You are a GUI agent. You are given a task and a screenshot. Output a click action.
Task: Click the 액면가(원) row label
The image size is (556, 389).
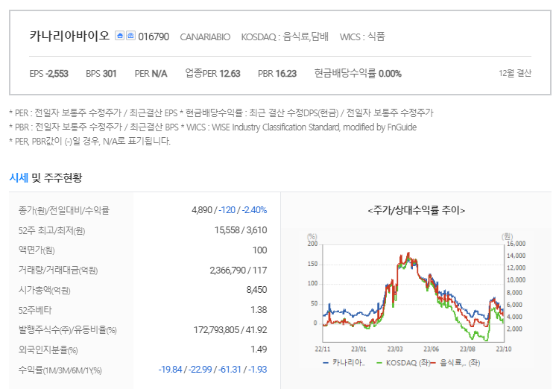37,250
